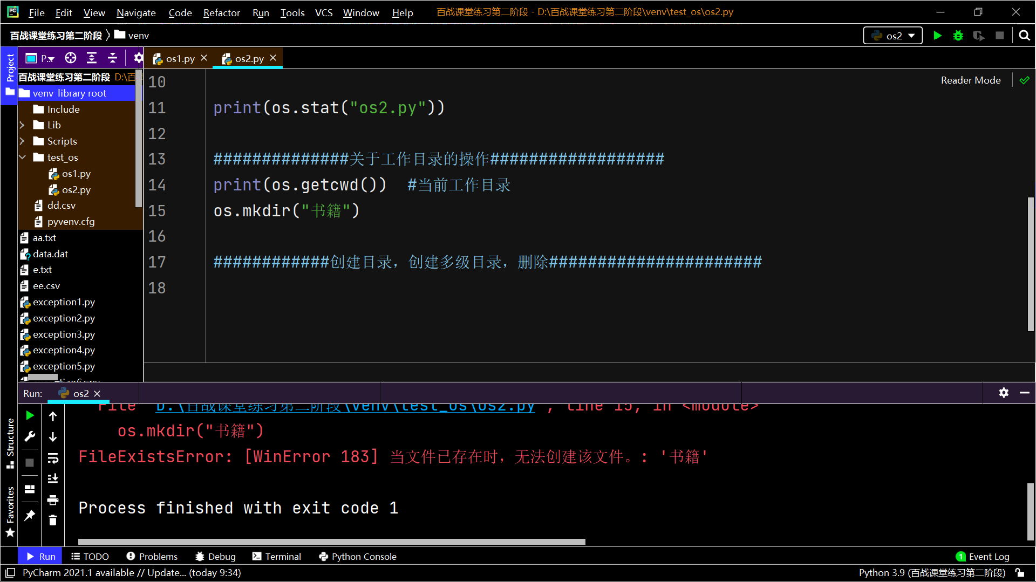Viewport: 1036px width, 582px height.
Task: Toggle the Favorites side tool window
Action: point(10,512)
